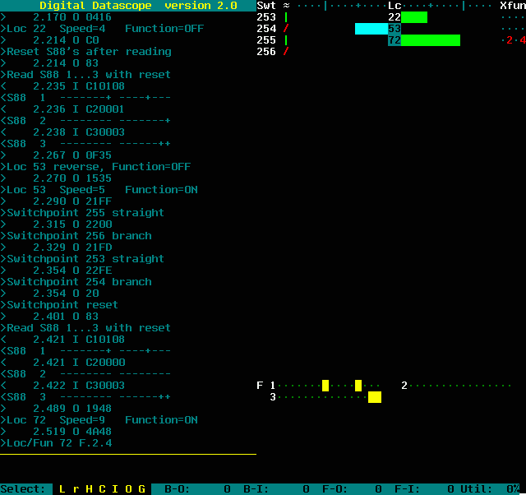Viewport: 526px width, 495px height.
Task: Click log line '2.315 O 2200'
Action: (56, 224)
